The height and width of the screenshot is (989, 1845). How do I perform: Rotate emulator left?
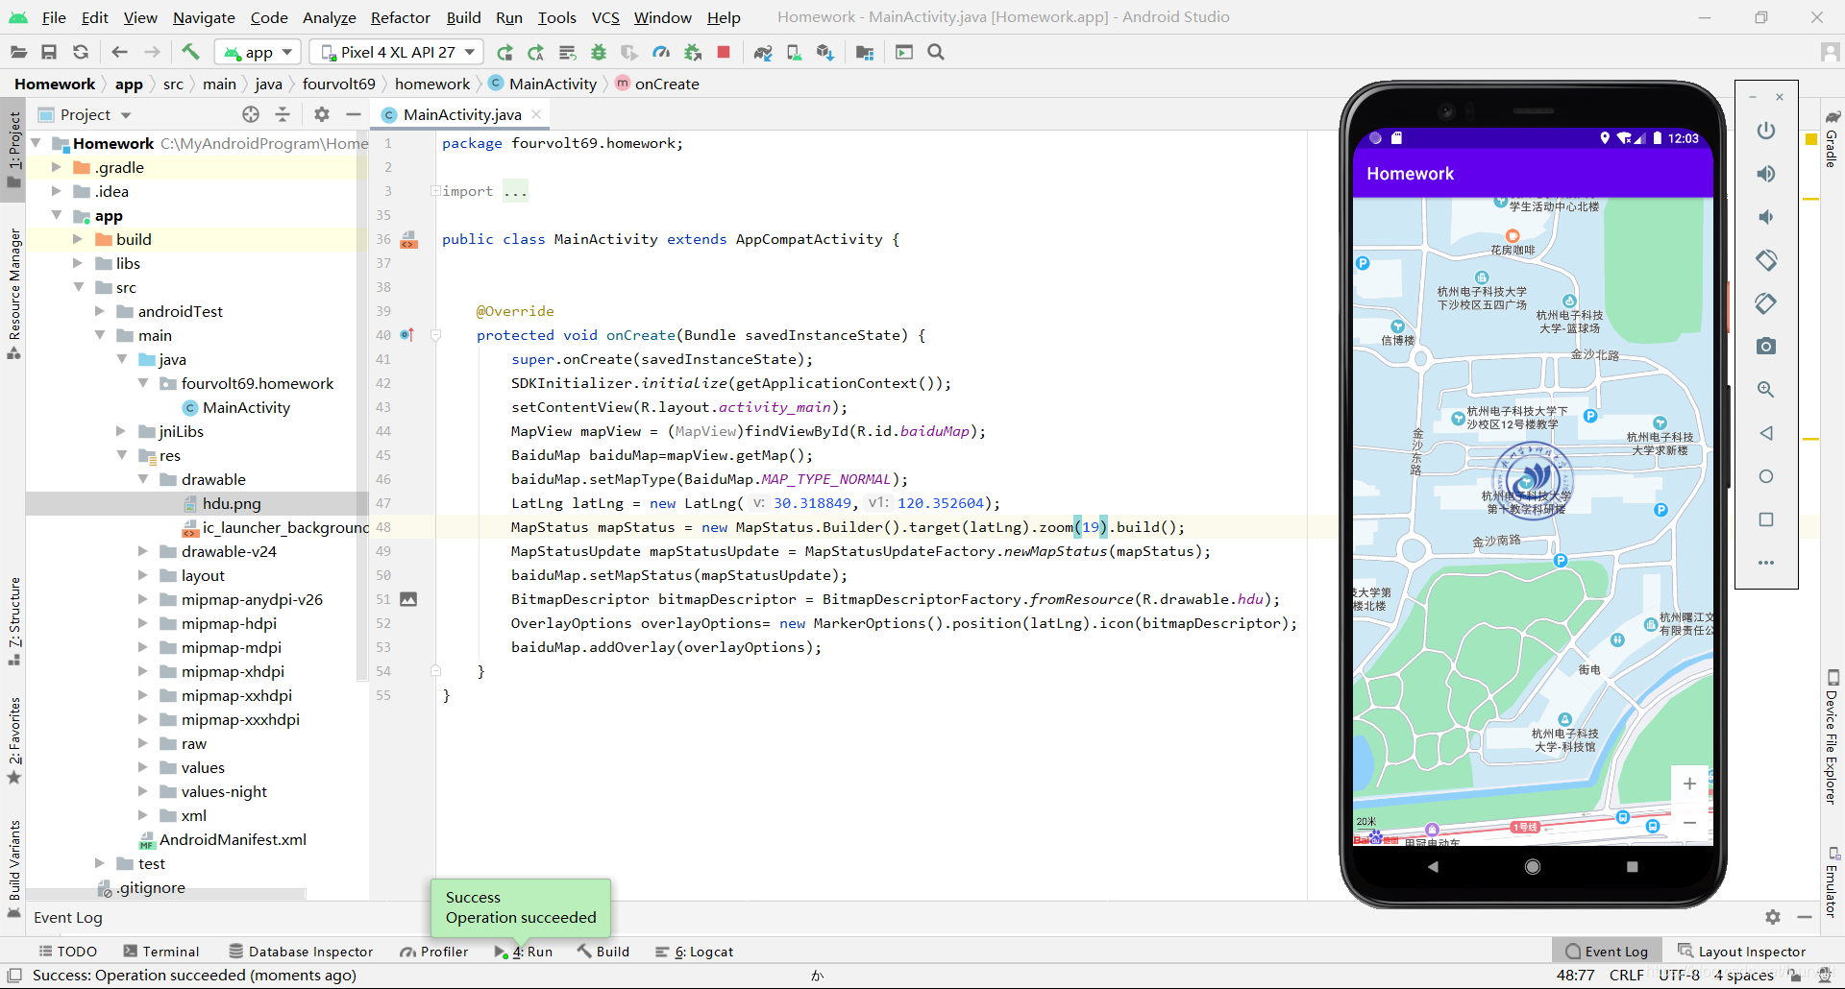click(1766, 260)
